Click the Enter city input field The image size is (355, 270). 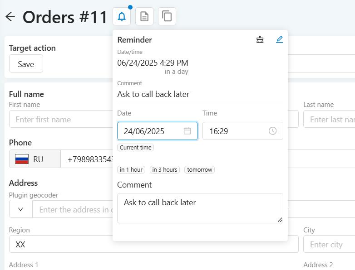[329, 244]
